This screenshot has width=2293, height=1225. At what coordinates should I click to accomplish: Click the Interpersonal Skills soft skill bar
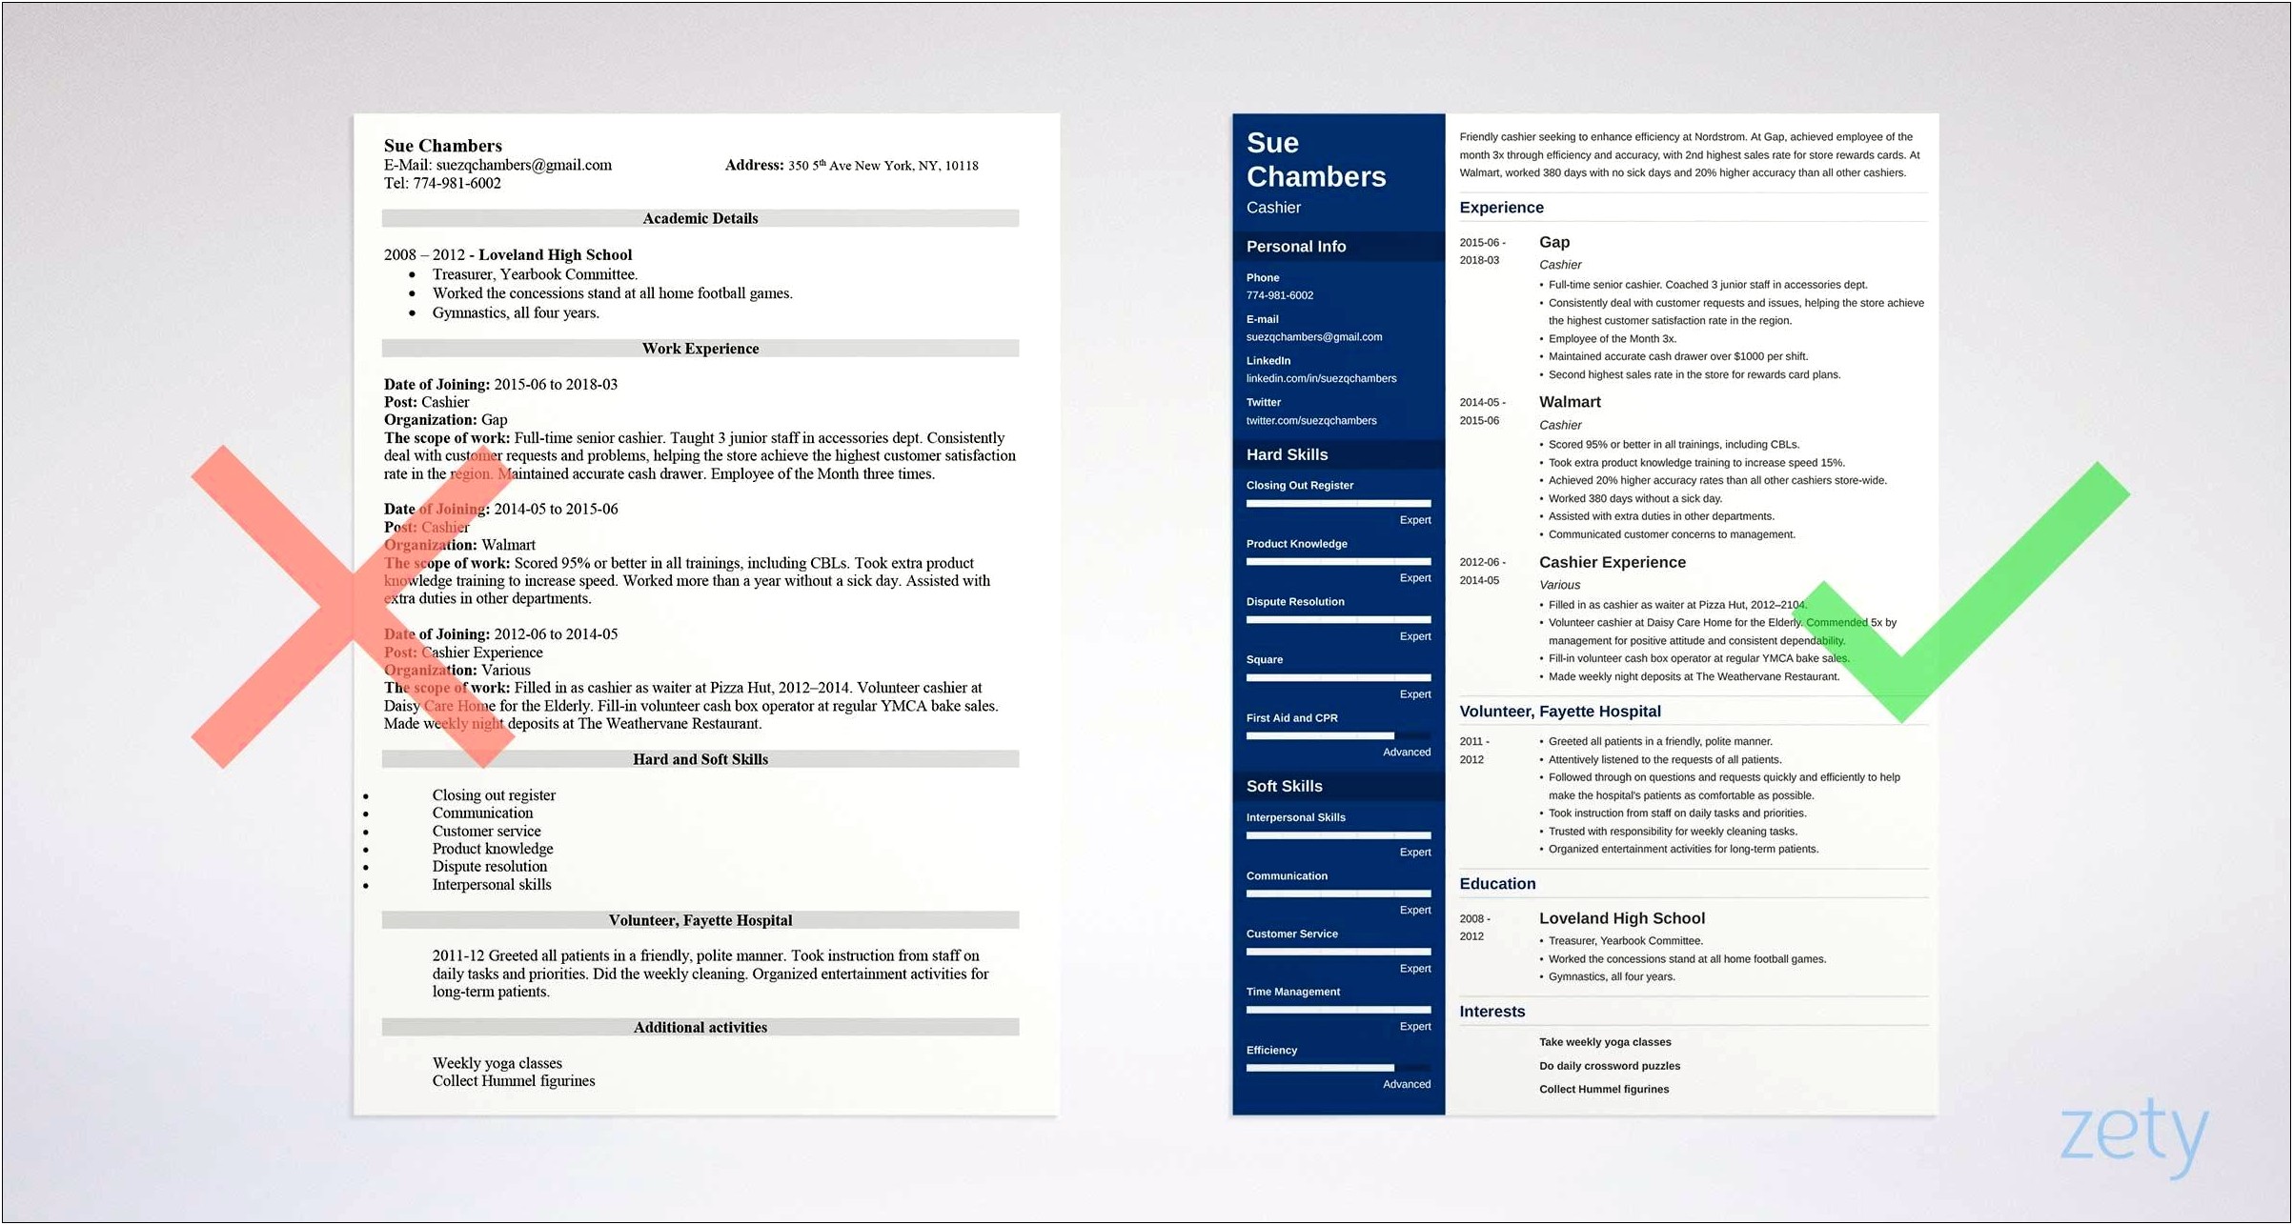pos(1333,852)
